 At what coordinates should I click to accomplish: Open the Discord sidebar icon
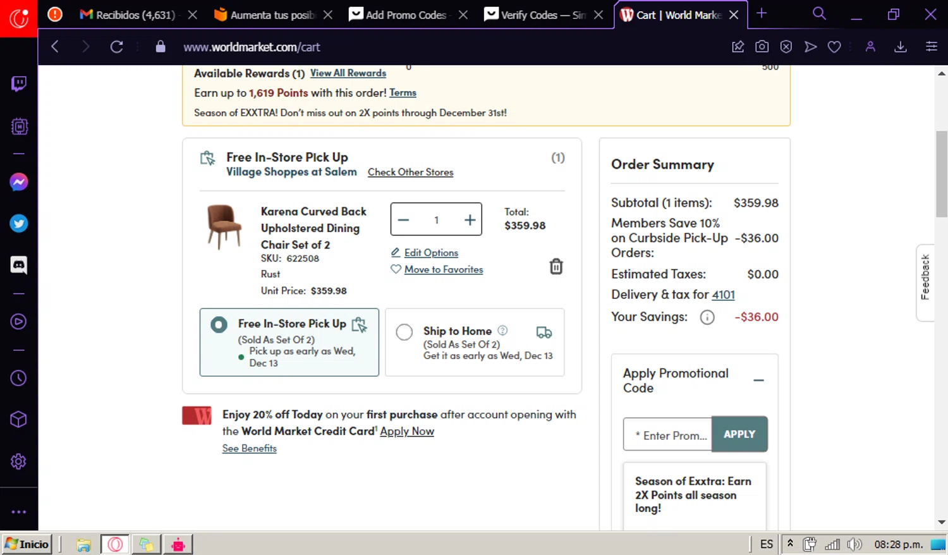point(19,265)
